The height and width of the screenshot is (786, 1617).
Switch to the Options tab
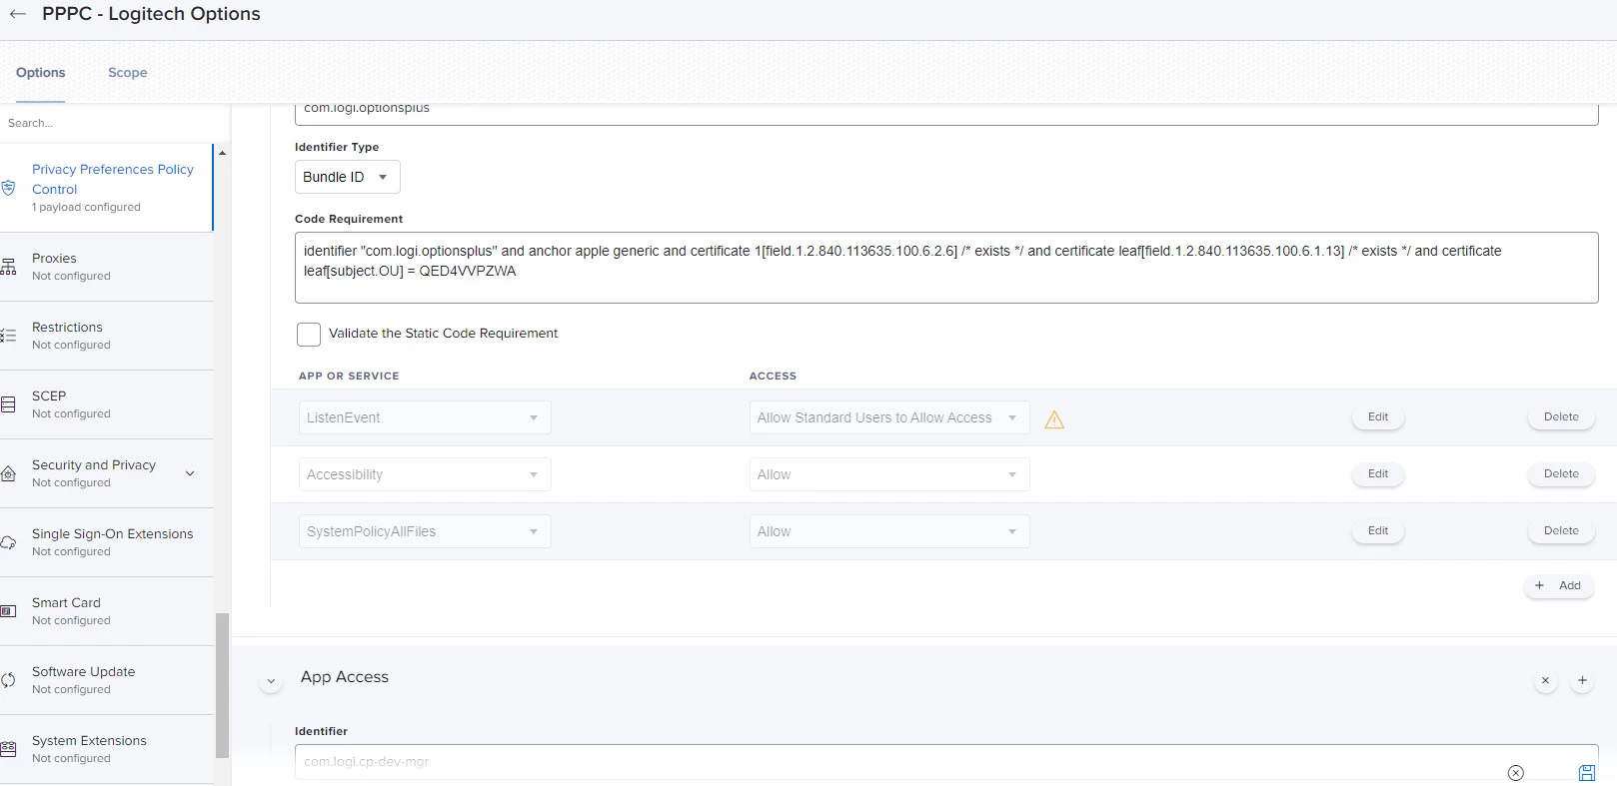[40, 72]
